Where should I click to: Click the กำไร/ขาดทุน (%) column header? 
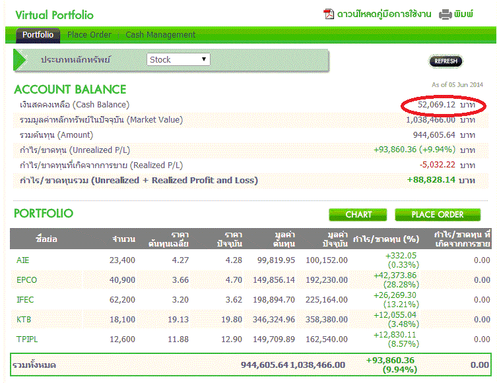point(386,239)
